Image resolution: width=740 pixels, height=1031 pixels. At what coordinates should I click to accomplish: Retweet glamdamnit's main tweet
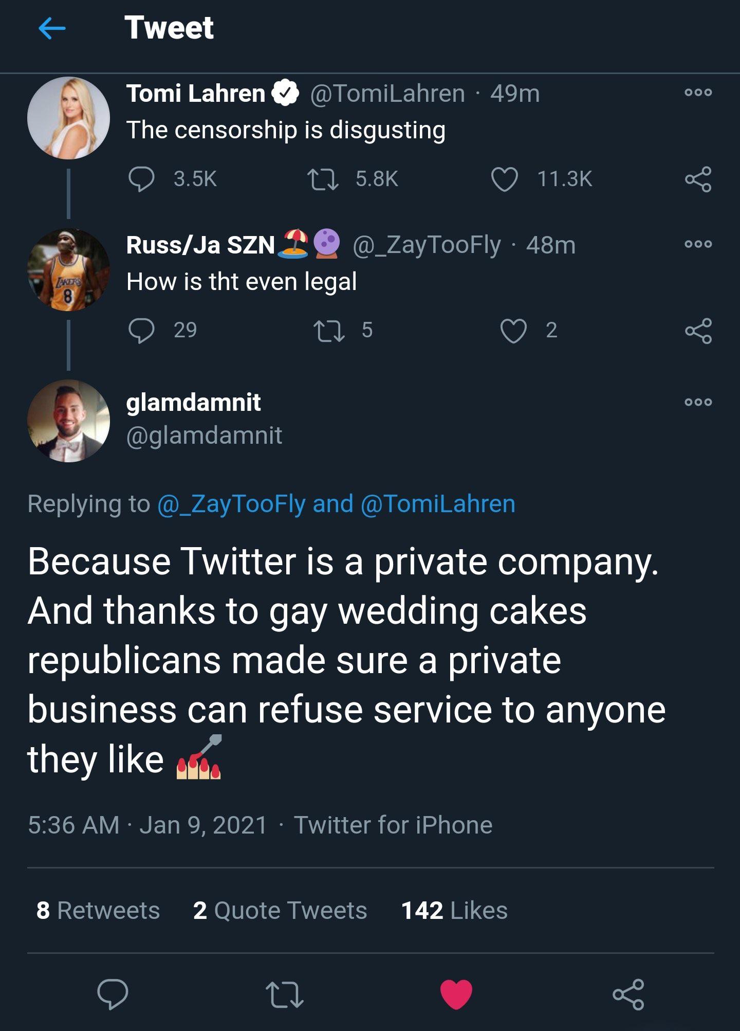(284, 994)
